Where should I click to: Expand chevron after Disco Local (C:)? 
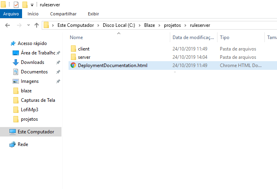139,26
